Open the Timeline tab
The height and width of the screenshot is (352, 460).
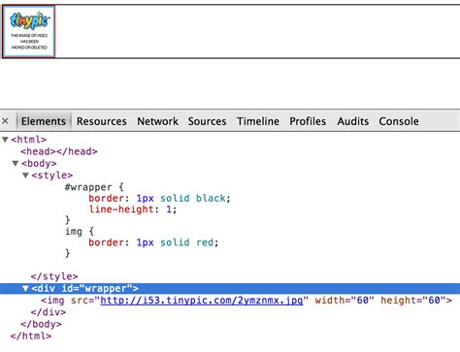258,121
